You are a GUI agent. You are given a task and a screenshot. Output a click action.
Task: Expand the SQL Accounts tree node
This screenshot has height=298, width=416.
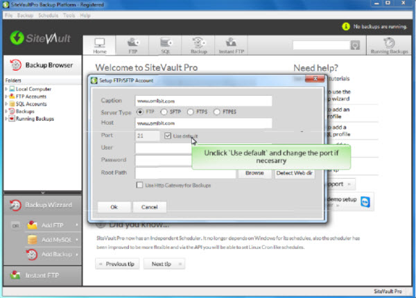click(6, 104)
